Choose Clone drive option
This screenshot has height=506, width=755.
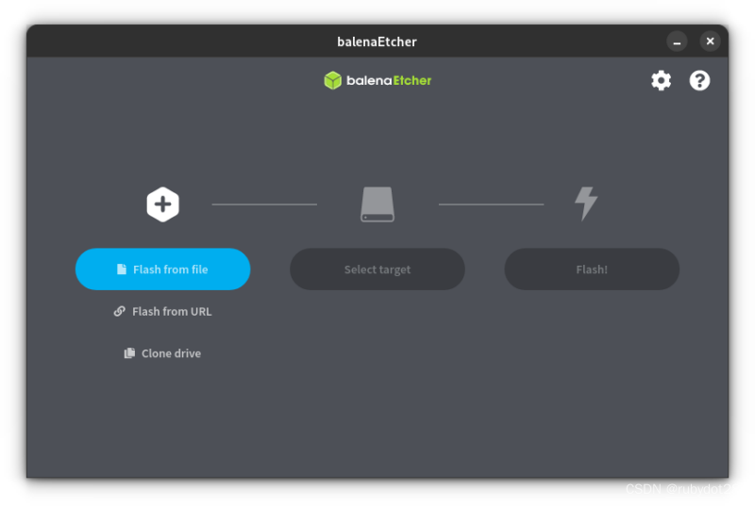click(x=162, y=353)
